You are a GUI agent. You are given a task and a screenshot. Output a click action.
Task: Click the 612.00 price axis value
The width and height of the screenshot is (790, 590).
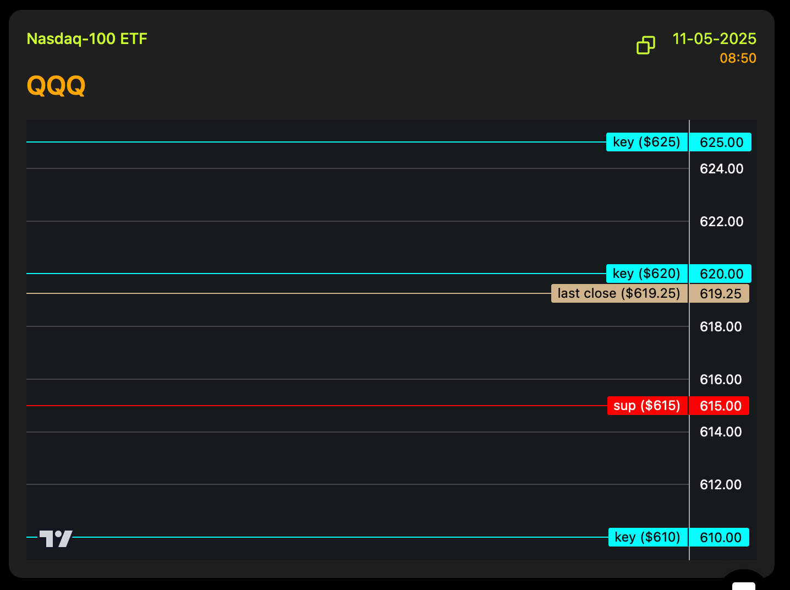720,485
